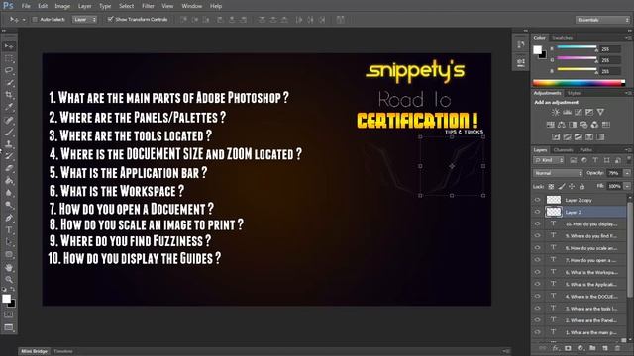Select the Zoom tool
This screenshot has width=634, height=356.
tap(9, 279)
